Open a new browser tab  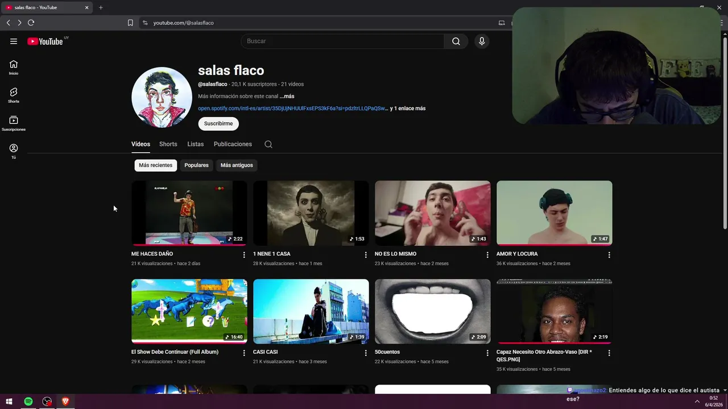click(x=101, y=7)
